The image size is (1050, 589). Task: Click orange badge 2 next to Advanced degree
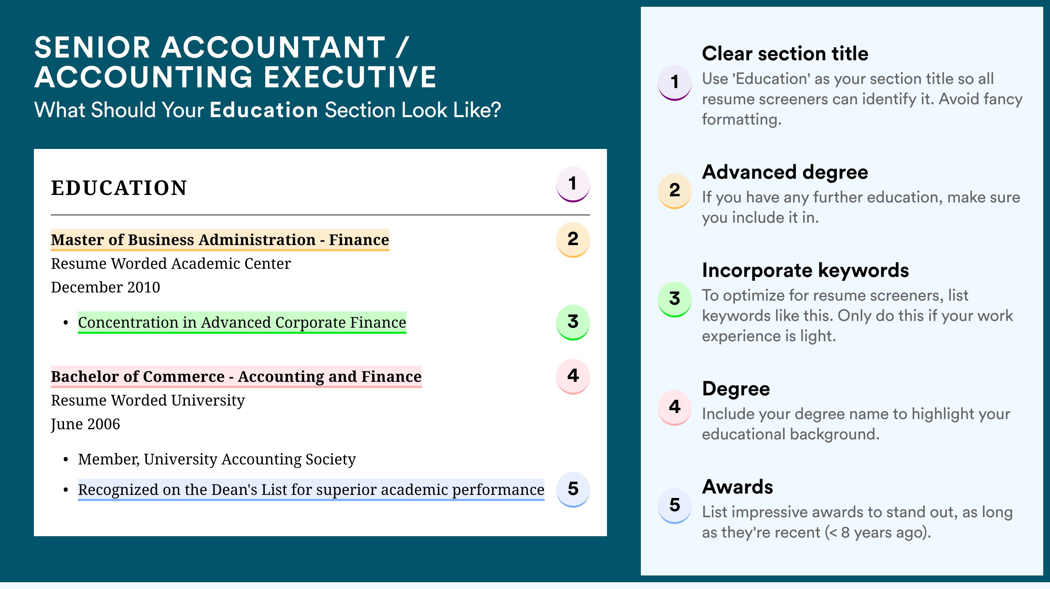coord(675,191)
